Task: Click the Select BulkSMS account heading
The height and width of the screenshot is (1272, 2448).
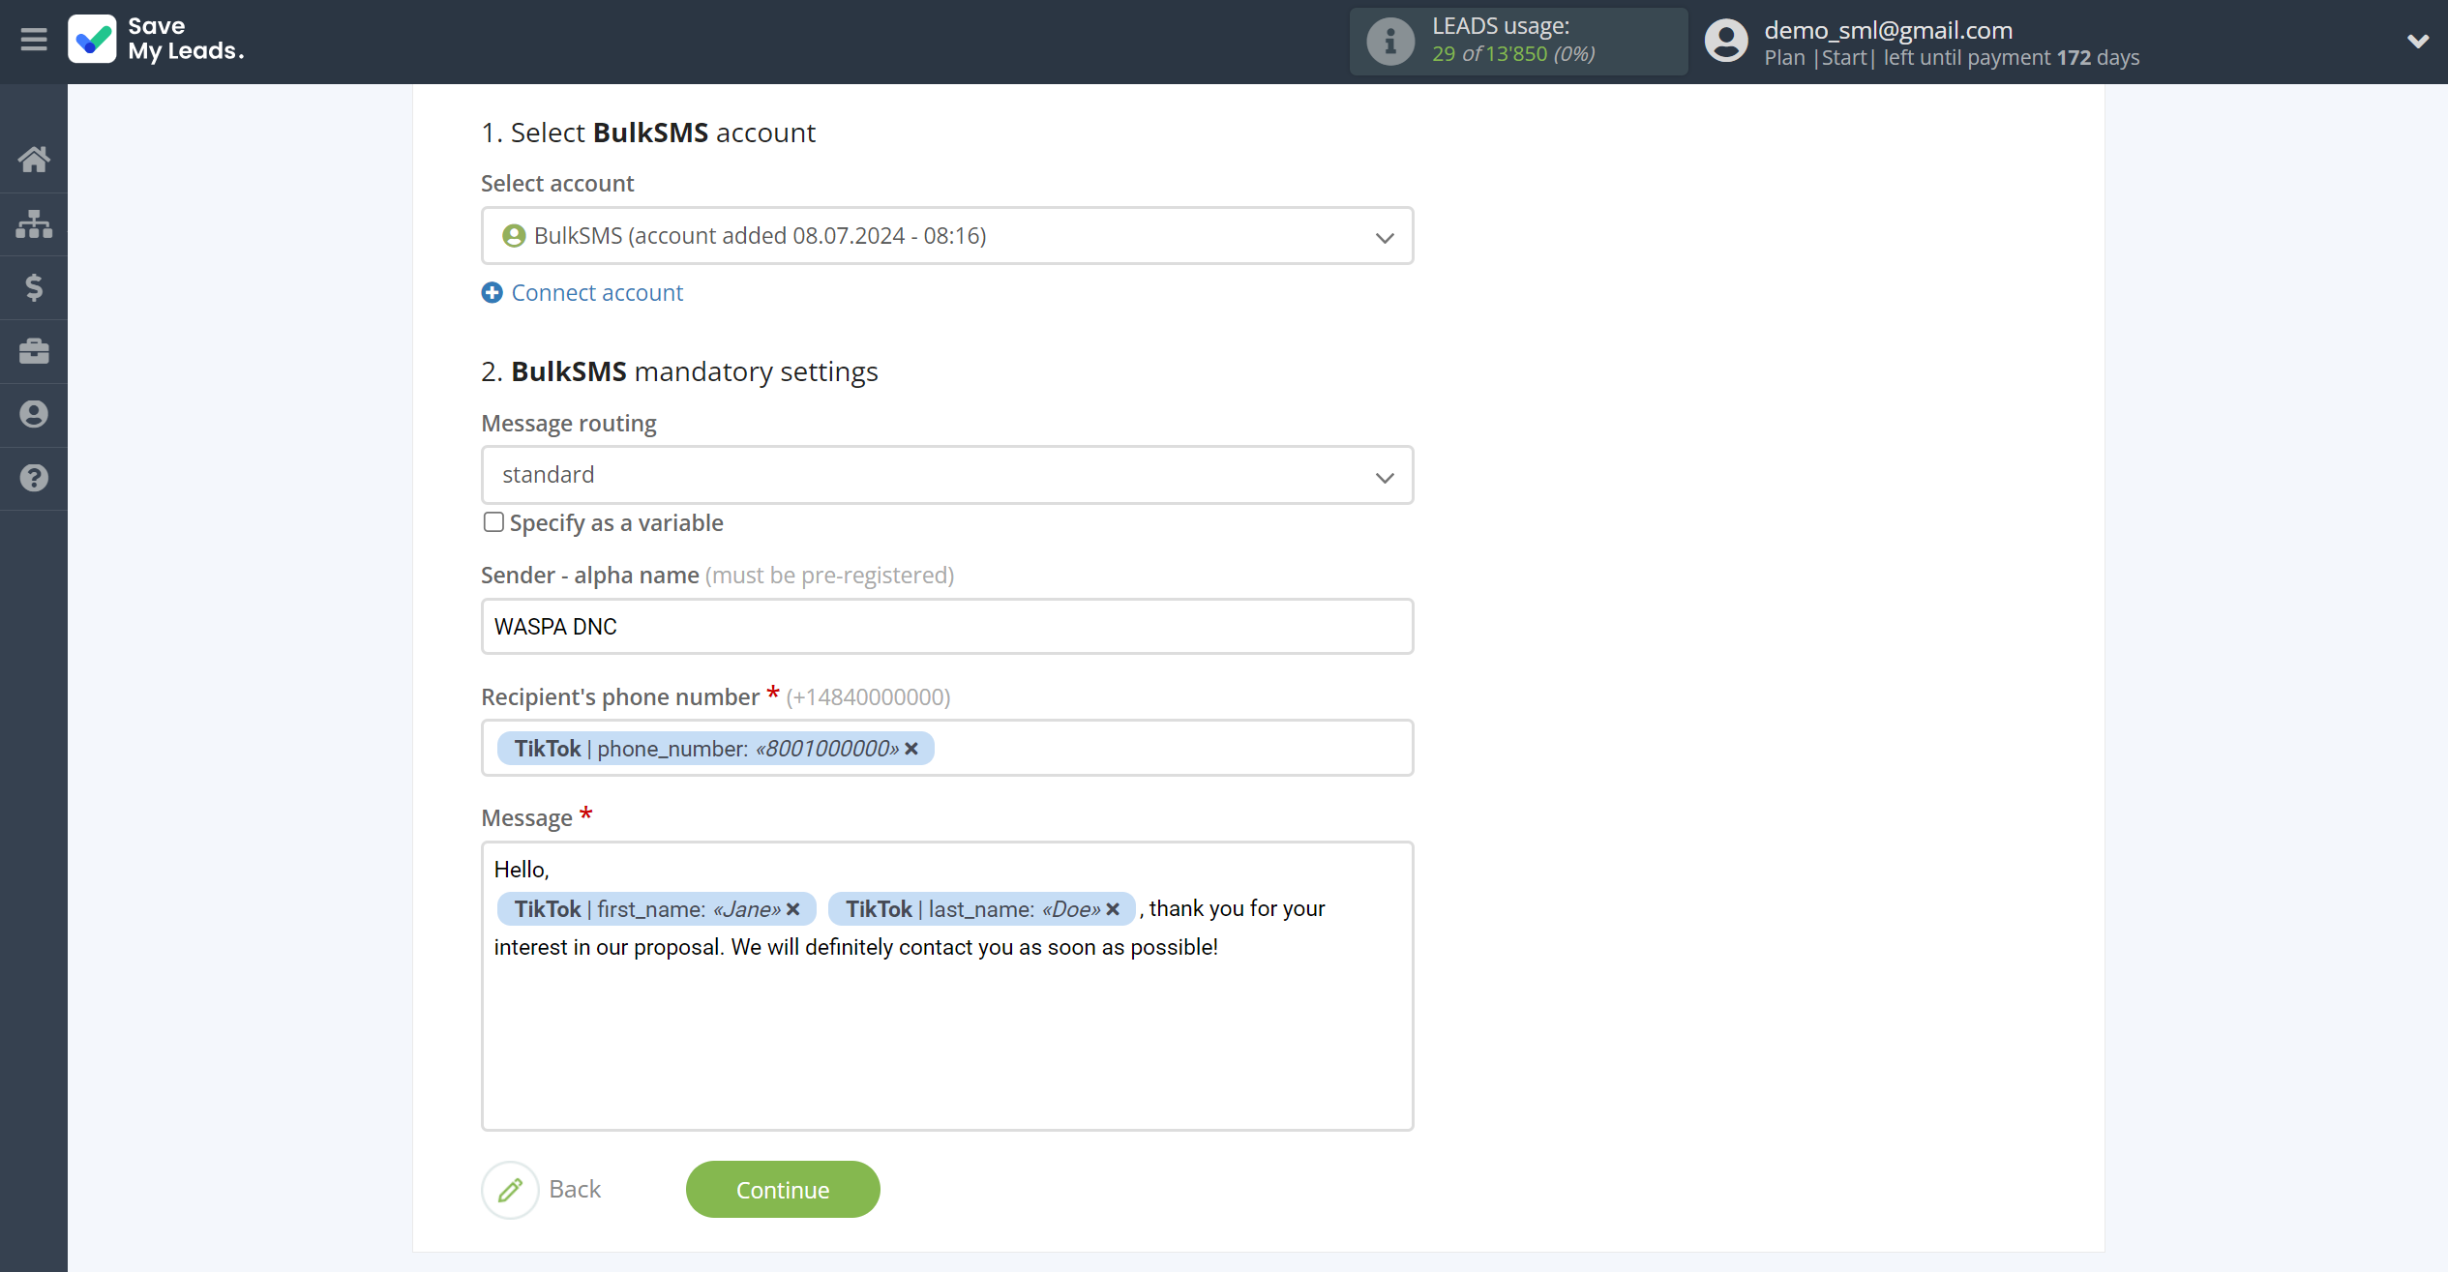Action: click(648, 133)
